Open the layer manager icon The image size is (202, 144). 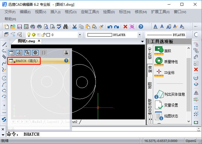(6, 35)
